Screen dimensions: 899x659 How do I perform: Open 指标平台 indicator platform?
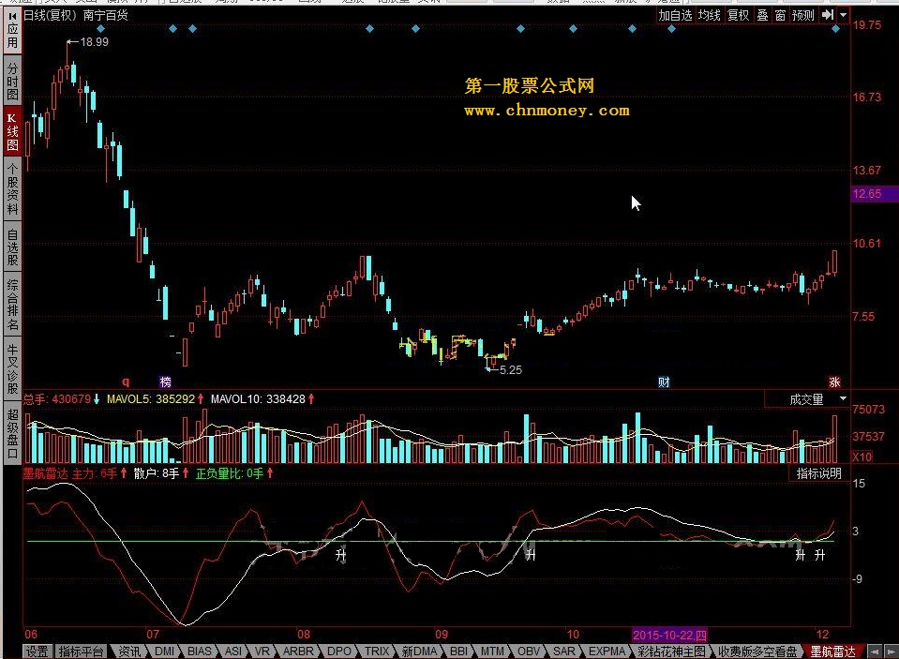point(82,652)
